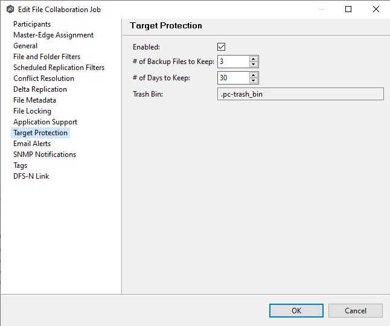Open Delta Replication settings
Screen dimensions: 390x326
click(40, 89)
